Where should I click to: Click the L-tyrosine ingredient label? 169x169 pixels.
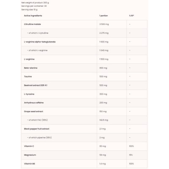pos(29,94)
